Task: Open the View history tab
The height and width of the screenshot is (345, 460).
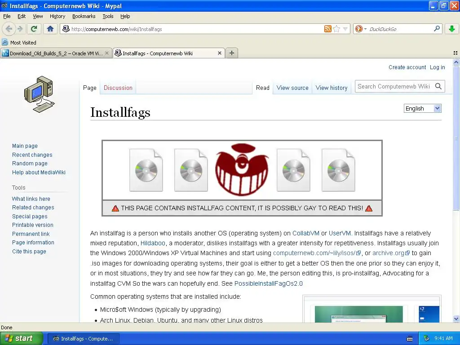Action: pyautogui.click(x=332, y=88)
